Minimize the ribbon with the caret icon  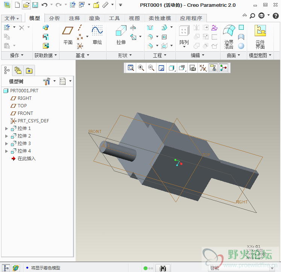245,15
